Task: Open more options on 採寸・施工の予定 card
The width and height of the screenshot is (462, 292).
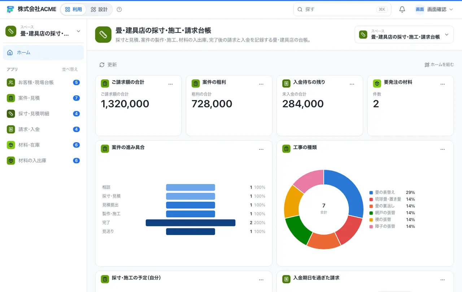Action: (x=261, y=279)
